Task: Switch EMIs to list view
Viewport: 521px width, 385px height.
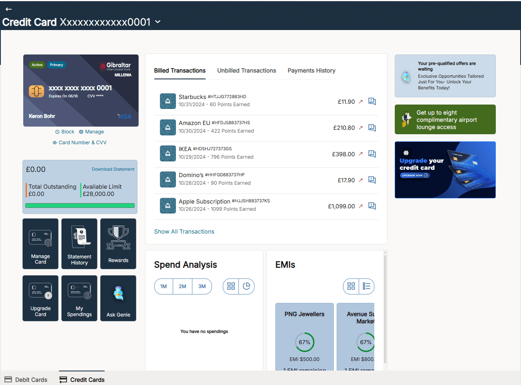Action: point(367,286)
